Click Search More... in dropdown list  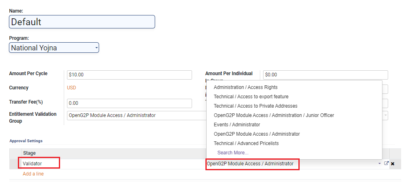click(233, 153)
